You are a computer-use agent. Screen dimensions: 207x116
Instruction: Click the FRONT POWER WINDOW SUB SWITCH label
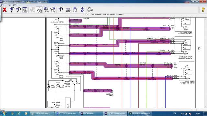click(x=188, y=82)
